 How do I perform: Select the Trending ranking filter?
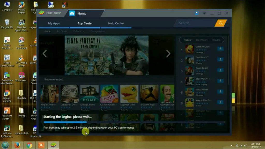216,40
